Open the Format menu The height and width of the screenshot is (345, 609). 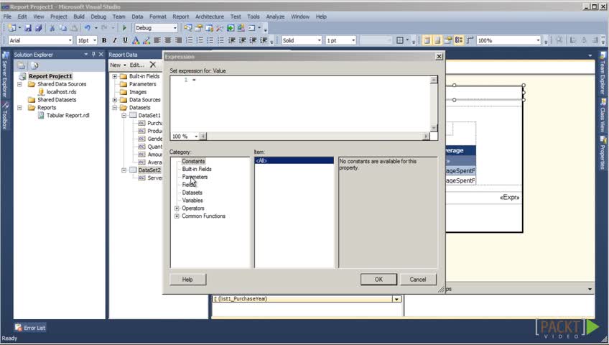click(158, 17)
